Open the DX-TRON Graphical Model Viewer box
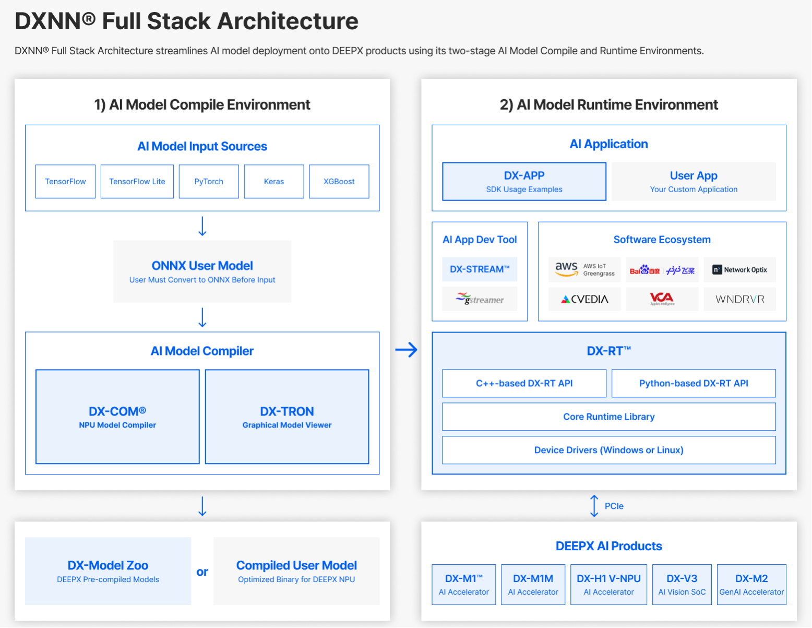 [x=287, y=417]
